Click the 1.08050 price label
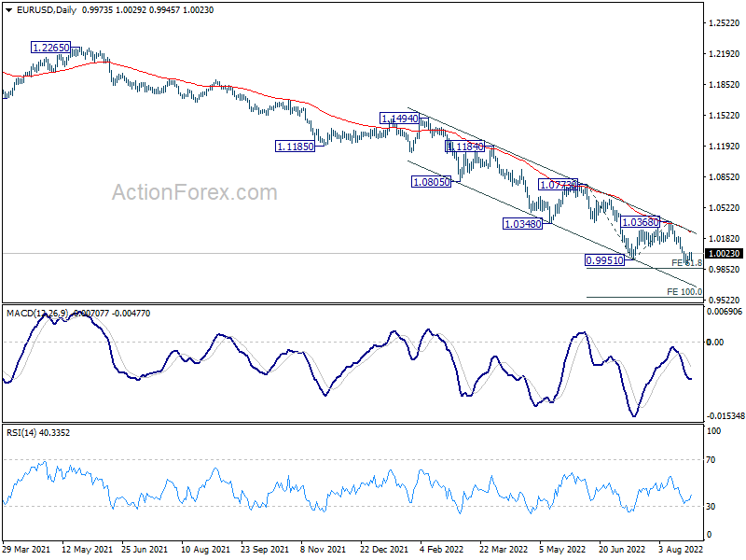This screenshot has width=746, height=560. [431, 182]
